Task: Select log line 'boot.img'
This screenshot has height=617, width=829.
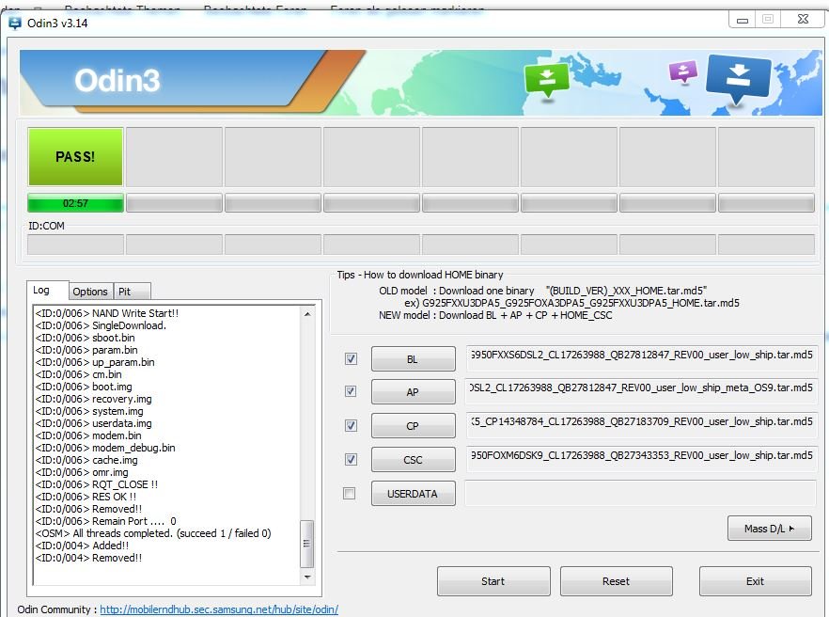Action: [84, 387]
